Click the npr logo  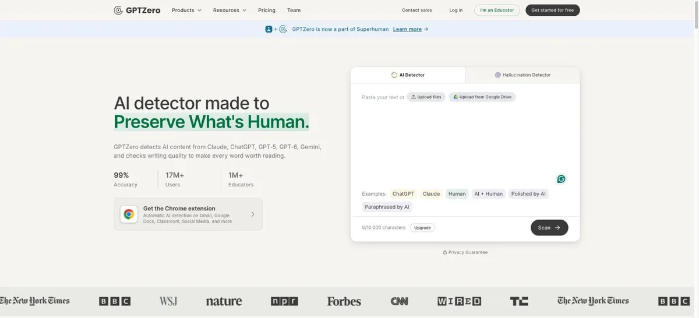click(x=284, y=301)
